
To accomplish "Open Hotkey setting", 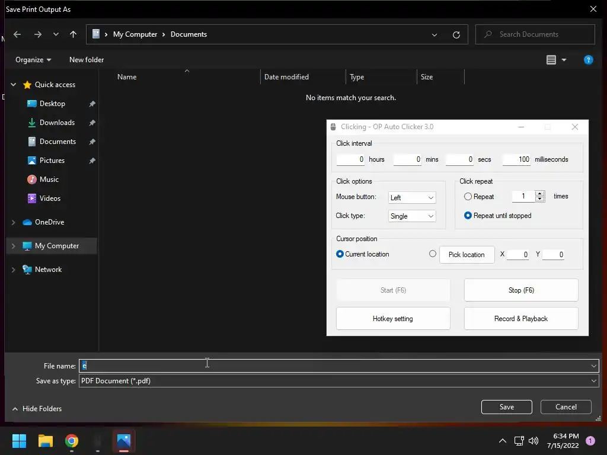I will pyautogui.click(x=393, y=319).
